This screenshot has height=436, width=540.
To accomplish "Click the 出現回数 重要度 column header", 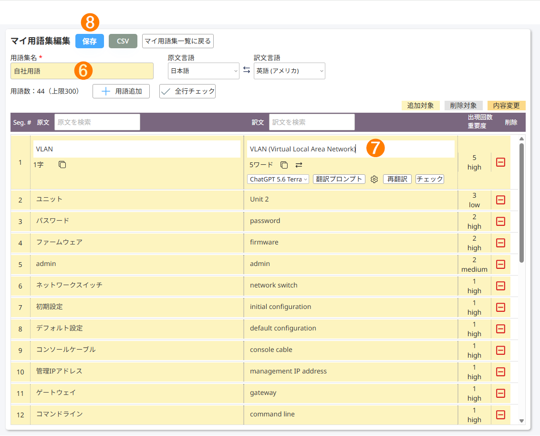I will (x=480, y=122).
